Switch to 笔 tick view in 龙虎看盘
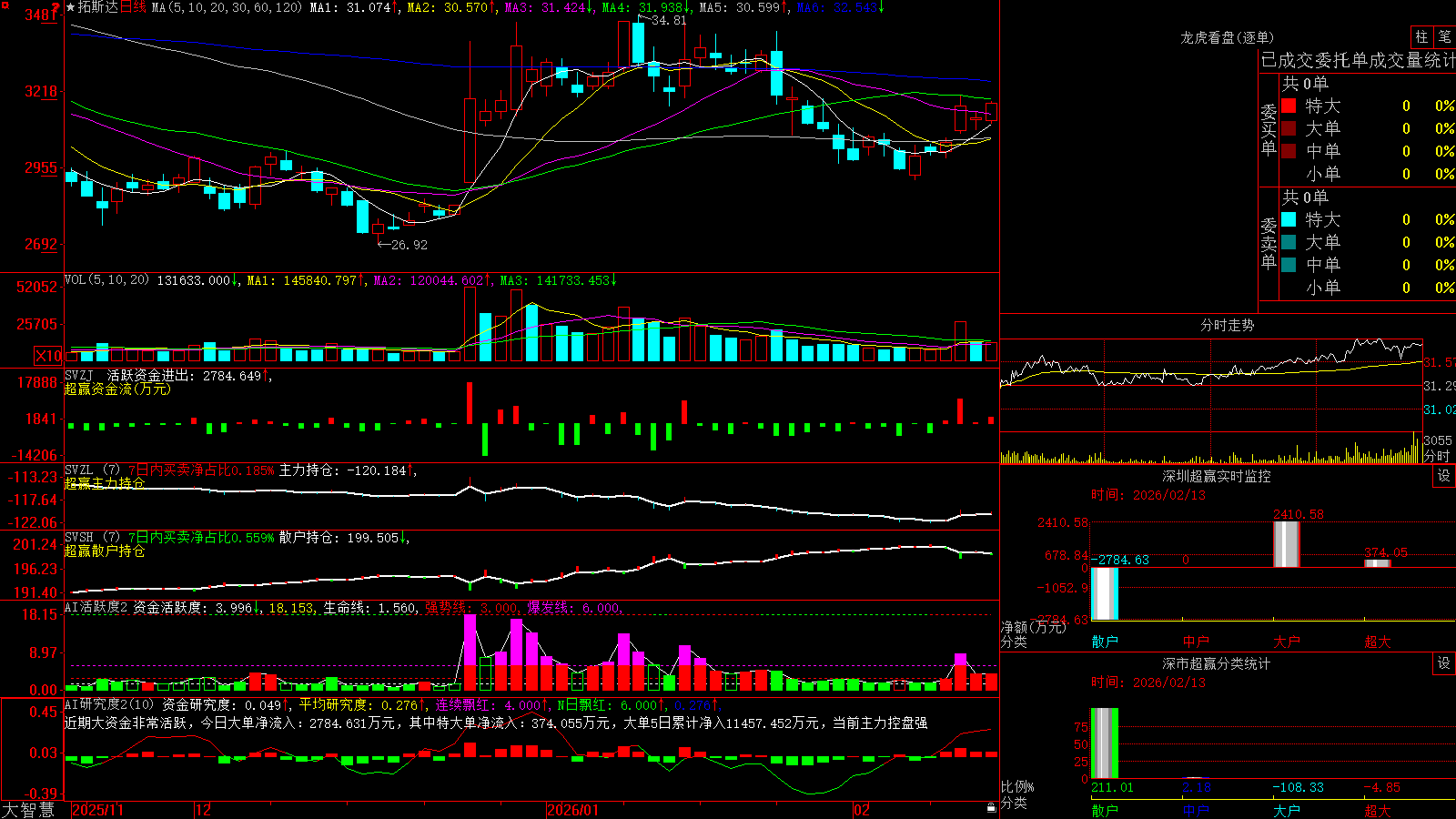 (1444, 36)
